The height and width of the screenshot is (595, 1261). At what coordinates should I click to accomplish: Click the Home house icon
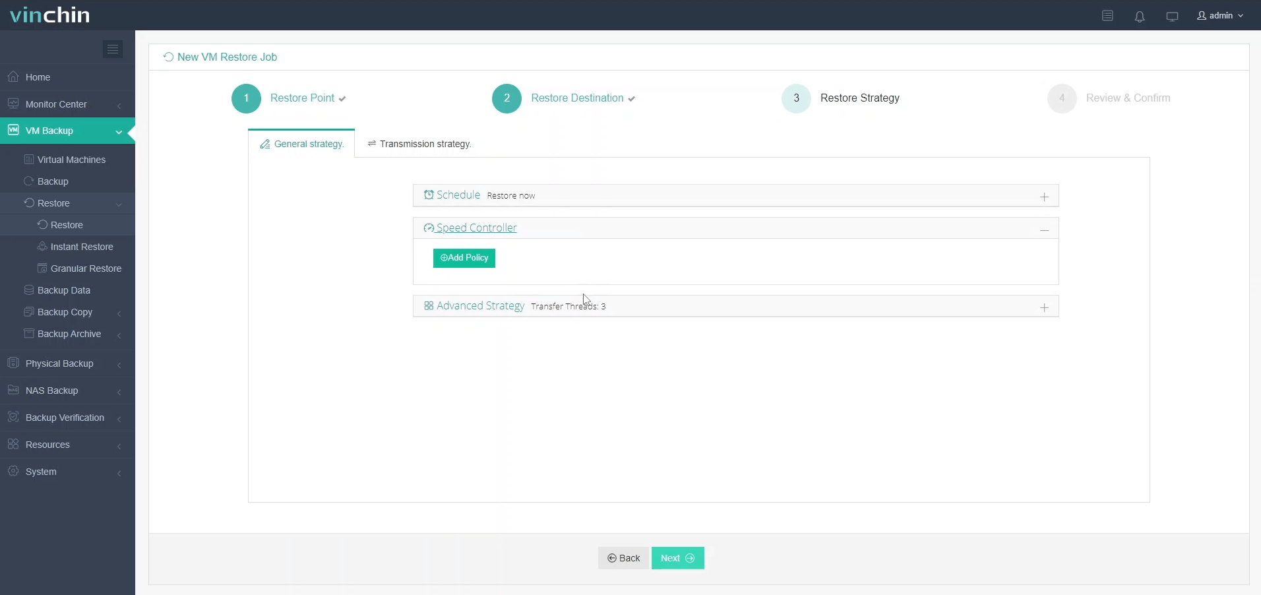[13, 77]
